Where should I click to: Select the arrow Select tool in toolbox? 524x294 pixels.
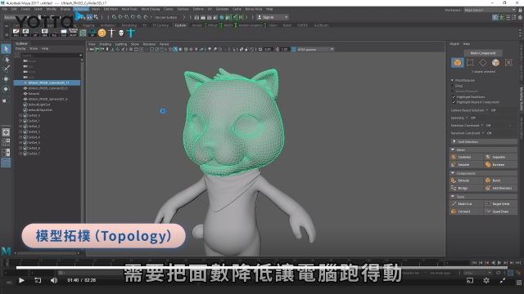[6, 49]
